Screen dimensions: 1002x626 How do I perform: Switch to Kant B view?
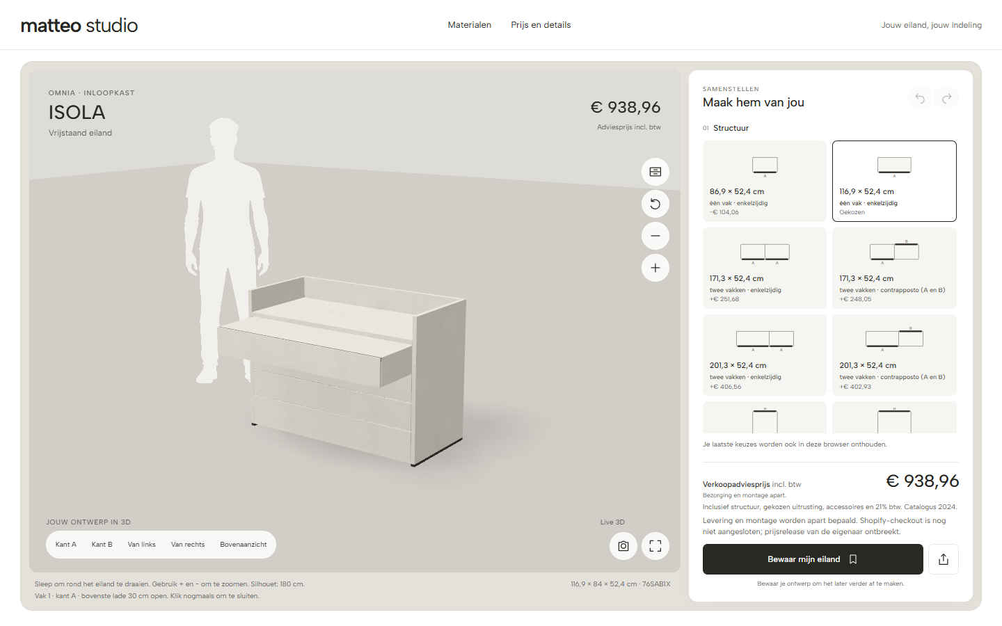tap(102, 545)
